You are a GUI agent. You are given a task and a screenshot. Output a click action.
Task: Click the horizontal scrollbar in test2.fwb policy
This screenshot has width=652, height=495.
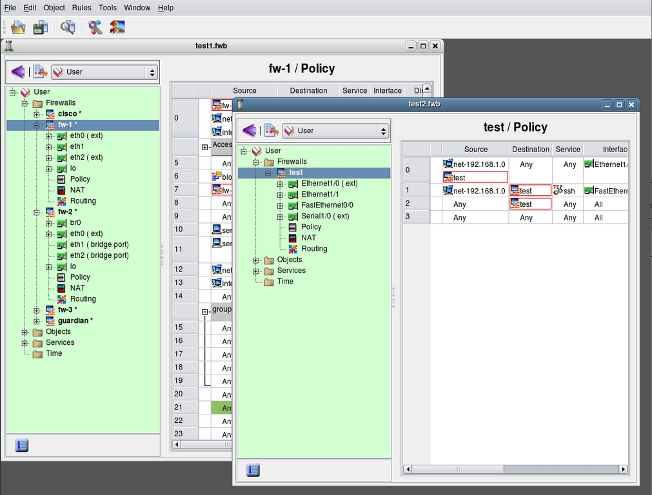[x=515, y=469]
